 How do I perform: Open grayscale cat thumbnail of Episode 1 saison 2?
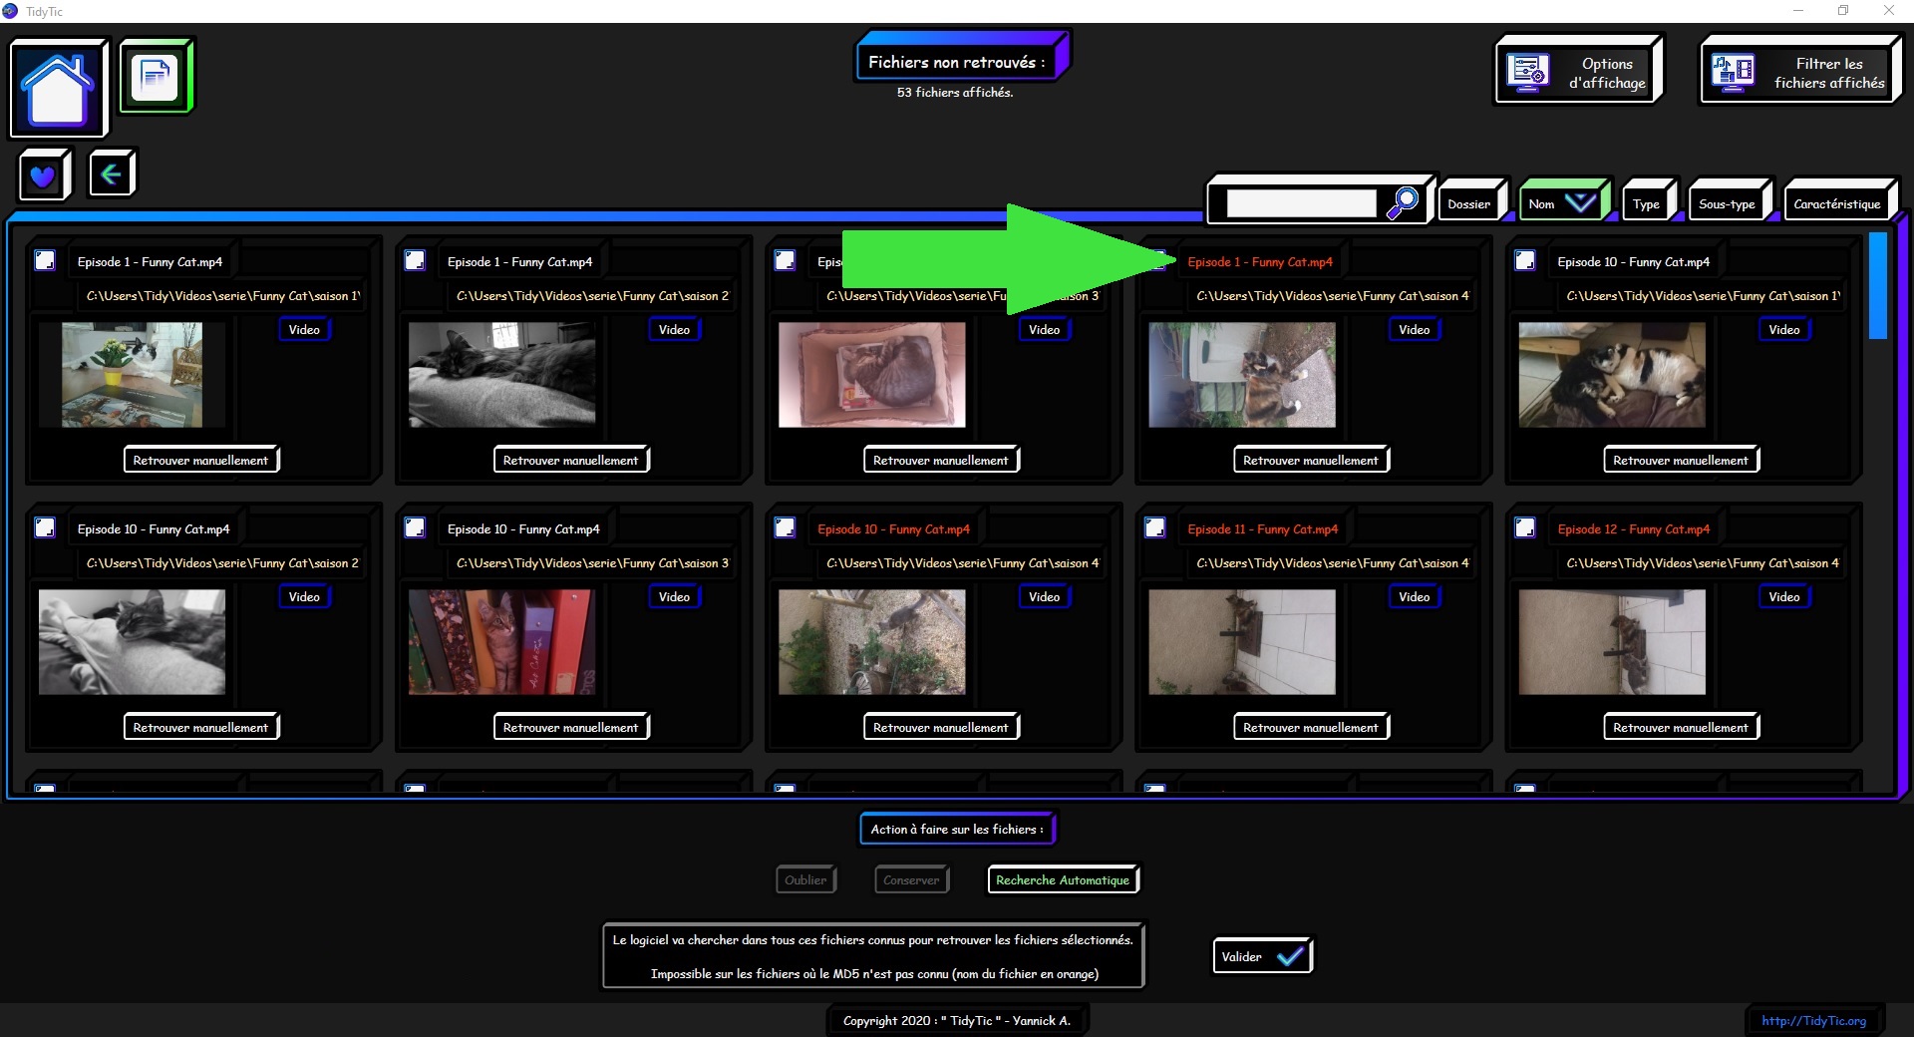(x=501, y=375)
